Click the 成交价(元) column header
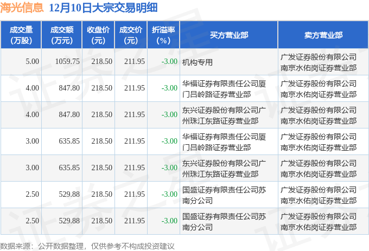 [x=131, y=35]
